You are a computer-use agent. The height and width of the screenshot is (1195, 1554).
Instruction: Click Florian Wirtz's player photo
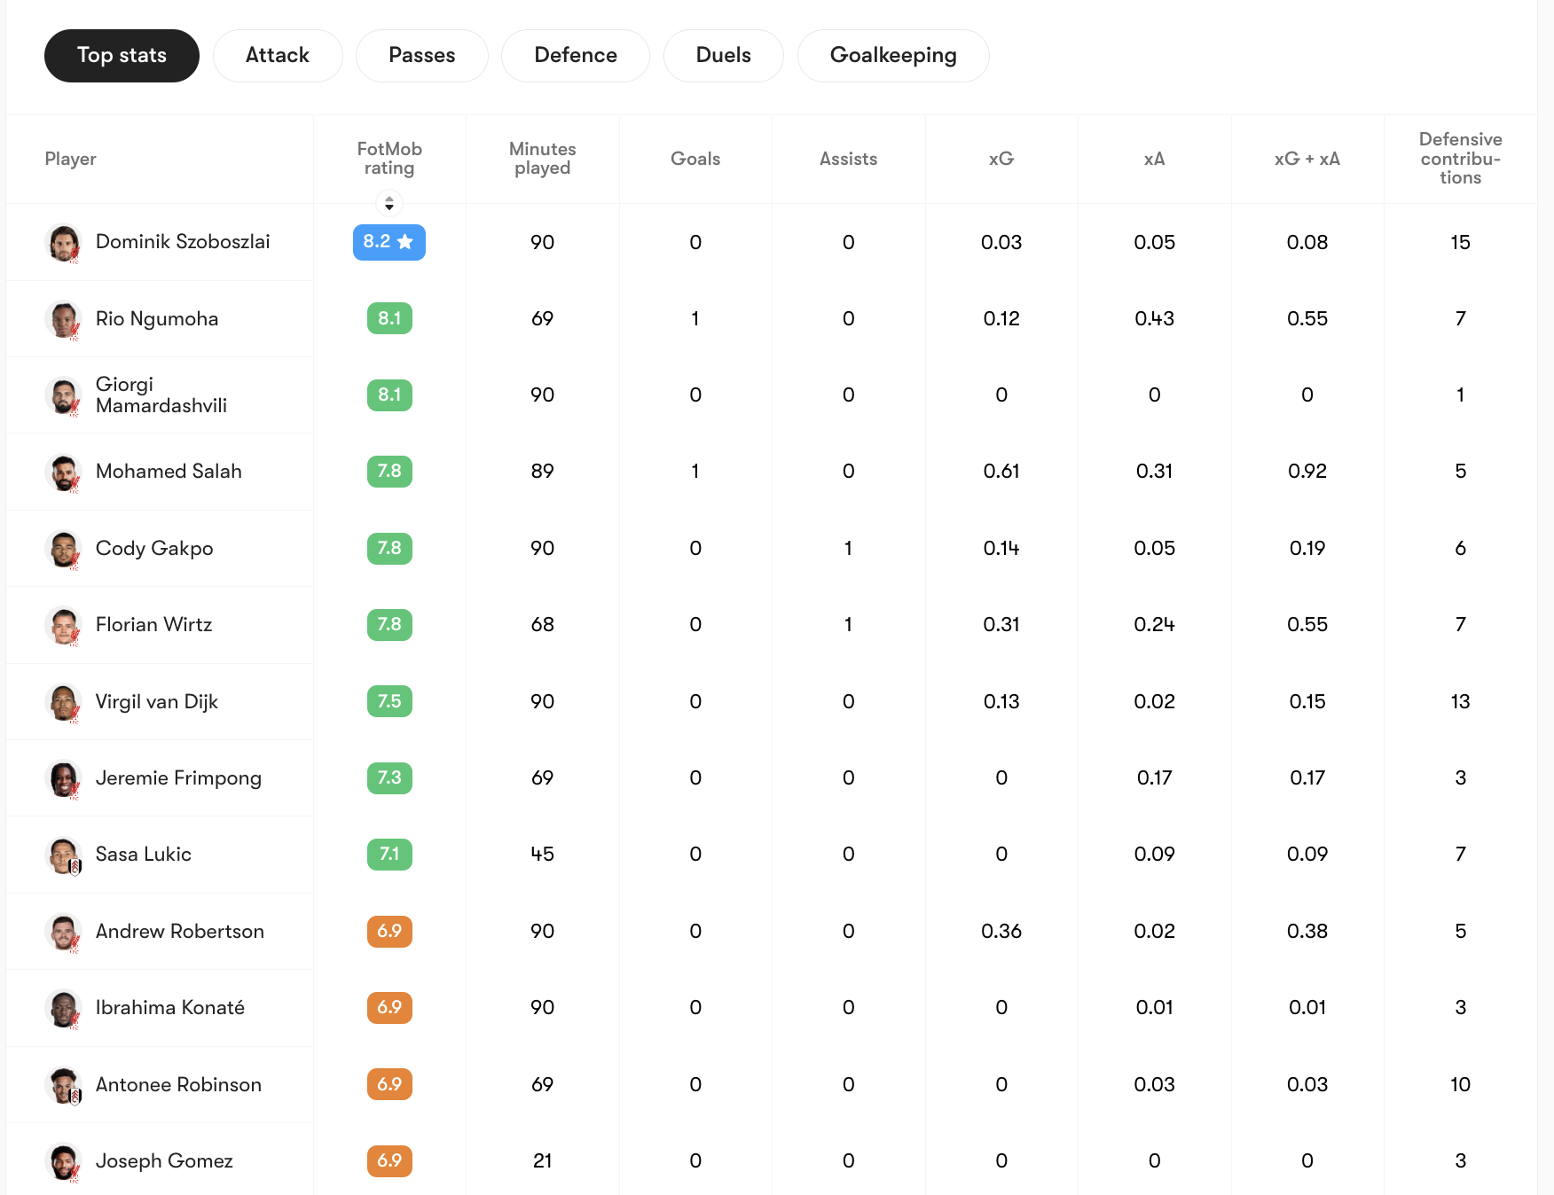(64, 626)
